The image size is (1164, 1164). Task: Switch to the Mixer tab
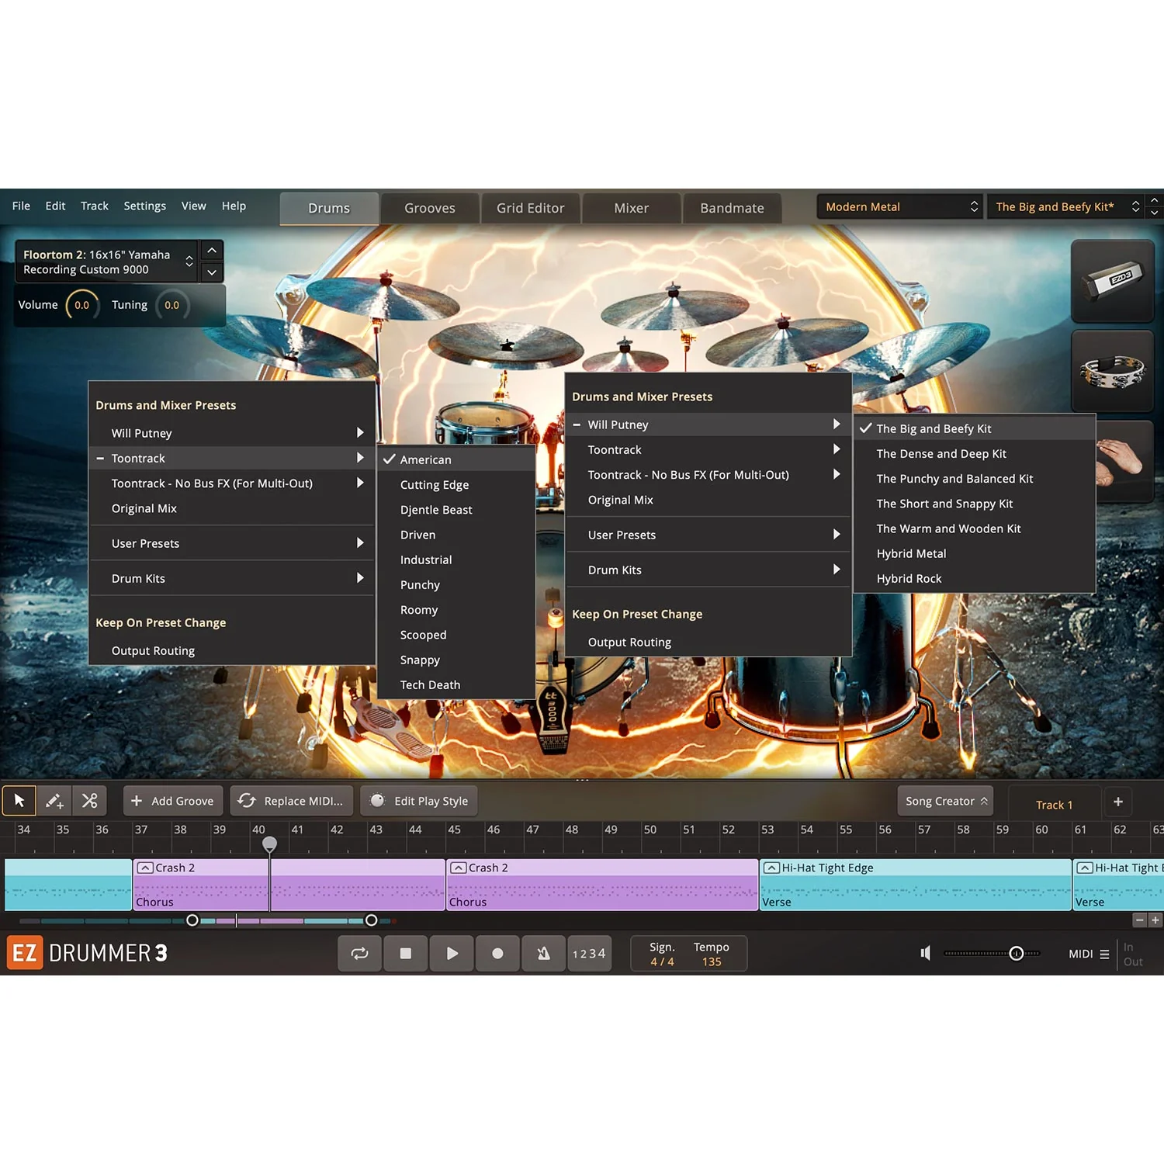pos(632,208)
